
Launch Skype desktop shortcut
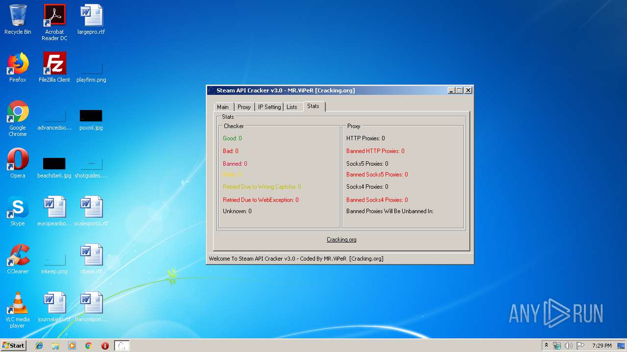click(18, 211)
